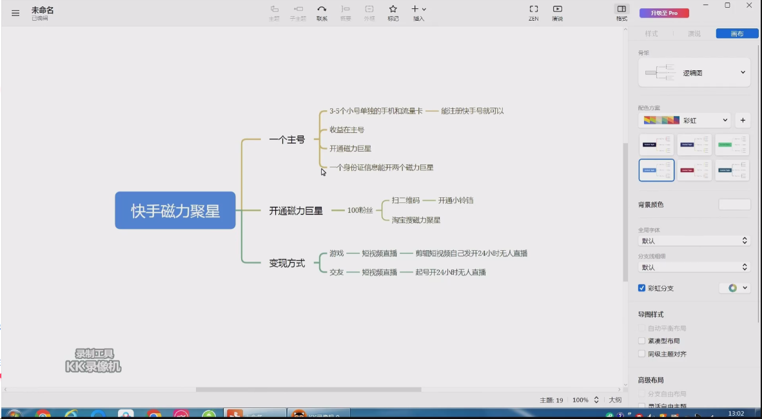Open the 彩虹 color scheme dropdown

pyautogui.click(x=685, y=120)
